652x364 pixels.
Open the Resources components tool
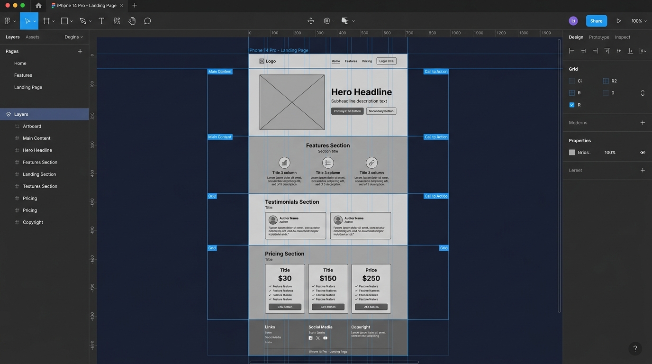pos(117,21)
